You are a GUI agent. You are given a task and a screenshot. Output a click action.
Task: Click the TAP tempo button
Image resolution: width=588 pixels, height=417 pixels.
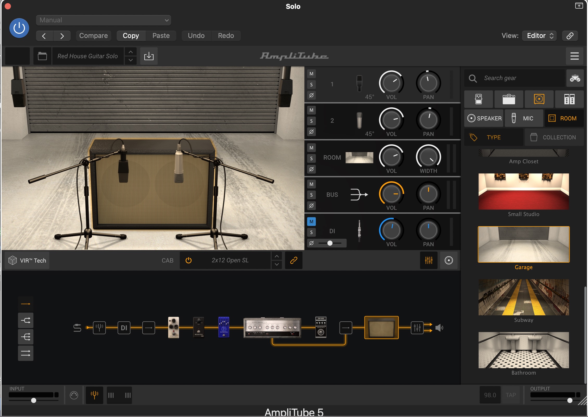tap(511, 395)
